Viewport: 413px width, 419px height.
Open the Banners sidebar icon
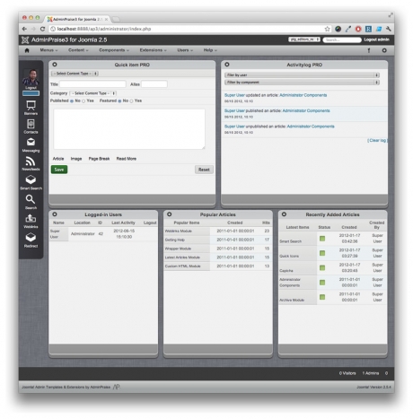[x=31, y=106]
